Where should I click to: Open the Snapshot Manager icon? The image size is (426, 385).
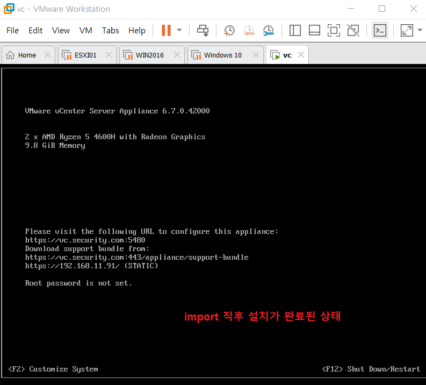point(269,30)
